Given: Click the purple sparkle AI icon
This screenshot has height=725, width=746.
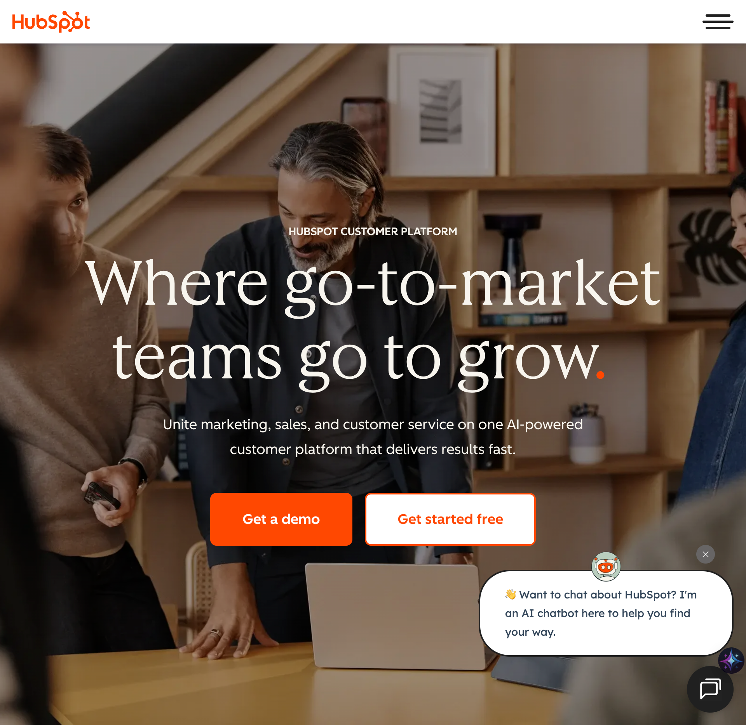Looking at the screenshot, I should tap(731, 660).
